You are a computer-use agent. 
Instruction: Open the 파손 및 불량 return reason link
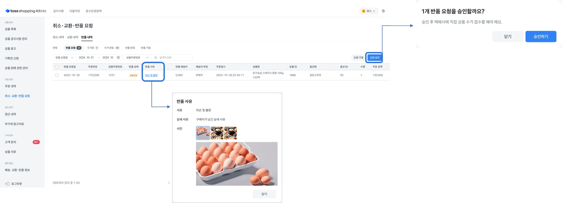(x=151, y=75)
